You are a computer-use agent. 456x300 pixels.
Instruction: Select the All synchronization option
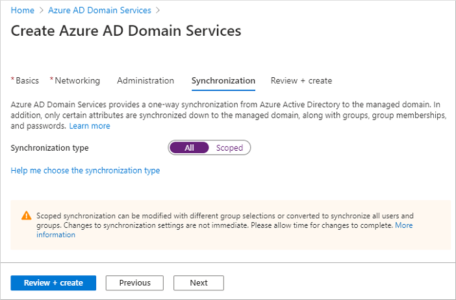[x=189, y=147]
